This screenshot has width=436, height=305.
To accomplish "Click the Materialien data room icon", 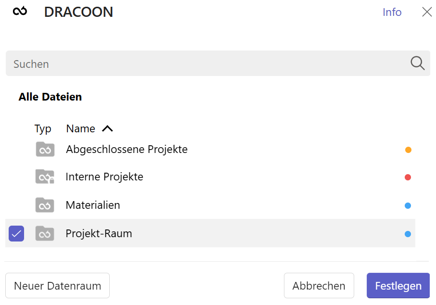I will 45,205.
